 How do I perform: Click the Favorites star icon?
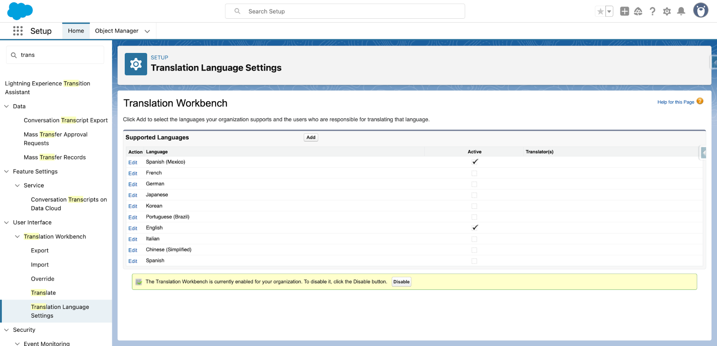click(x=600, y=11)
